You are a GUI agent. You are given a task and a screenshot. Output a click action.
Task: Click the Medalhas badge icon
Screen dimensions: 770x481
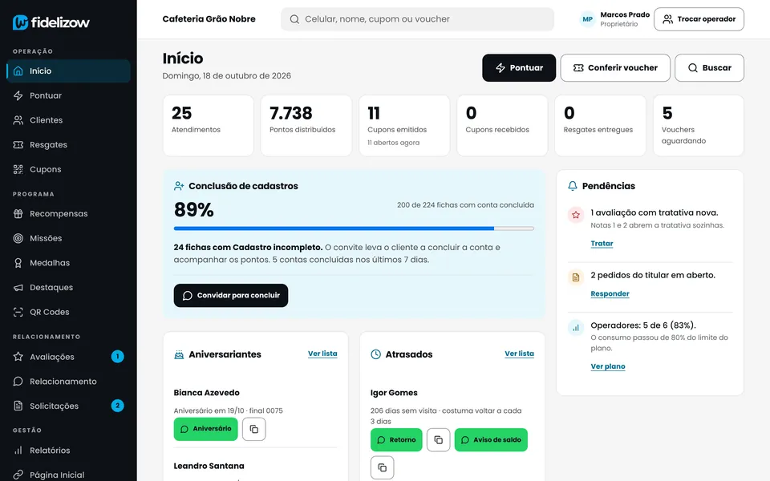(18, 263)
